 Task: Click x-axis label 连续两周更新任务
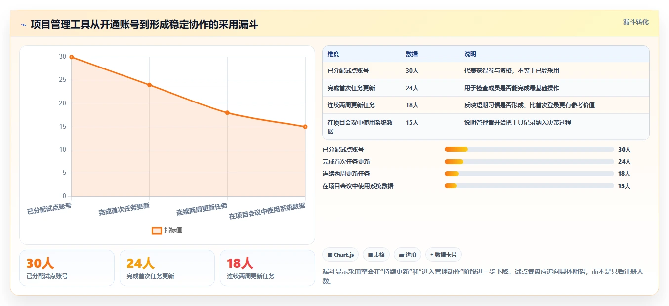coord(202,209)
